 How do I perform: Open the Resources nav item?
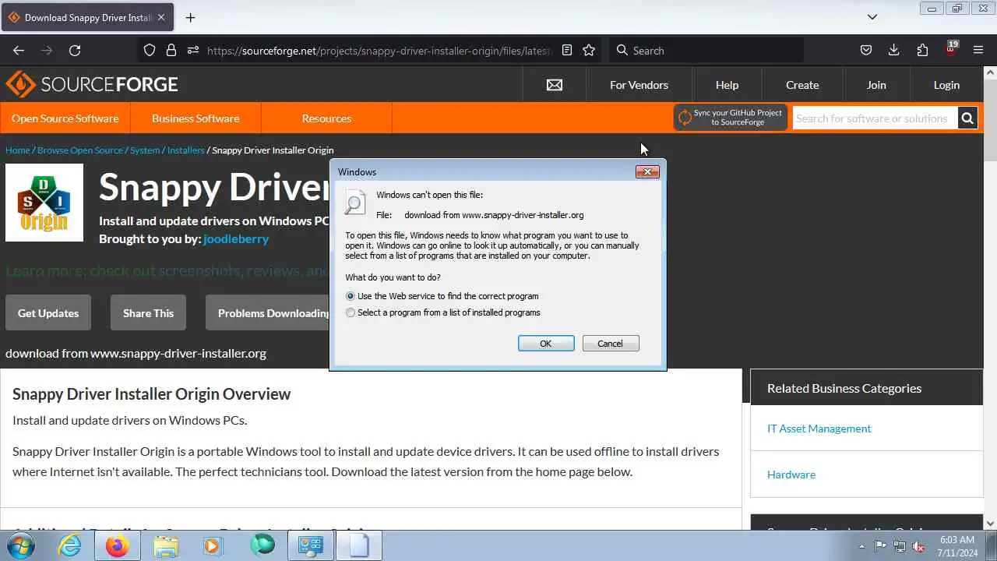click(x=326, y=118)
